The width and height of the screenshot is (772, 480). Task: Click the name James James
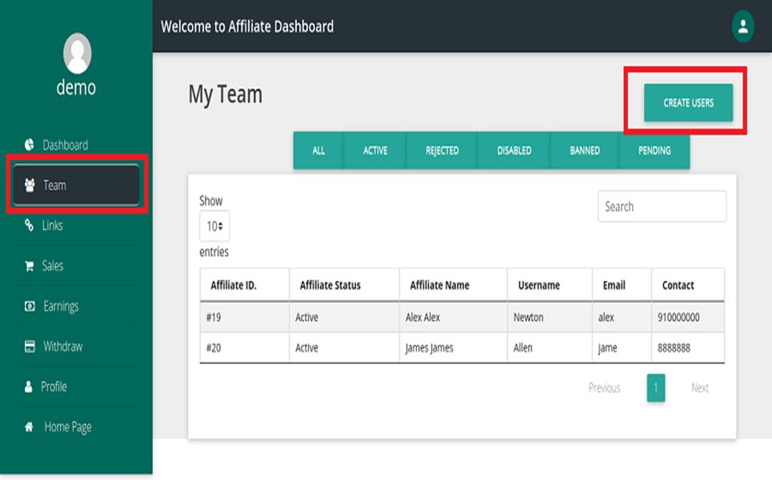click(429, 348)
